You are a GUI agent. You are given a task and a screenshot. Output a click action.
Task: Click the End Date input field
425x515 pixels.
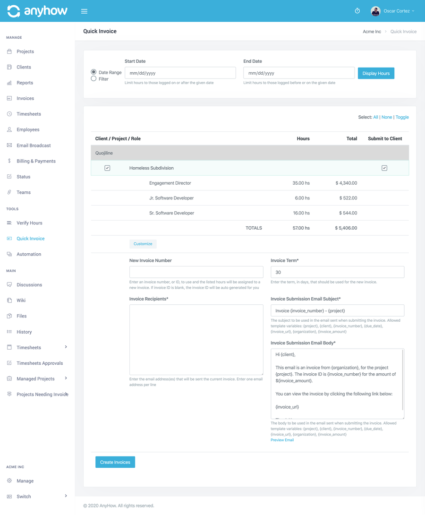tap(299, 73)
